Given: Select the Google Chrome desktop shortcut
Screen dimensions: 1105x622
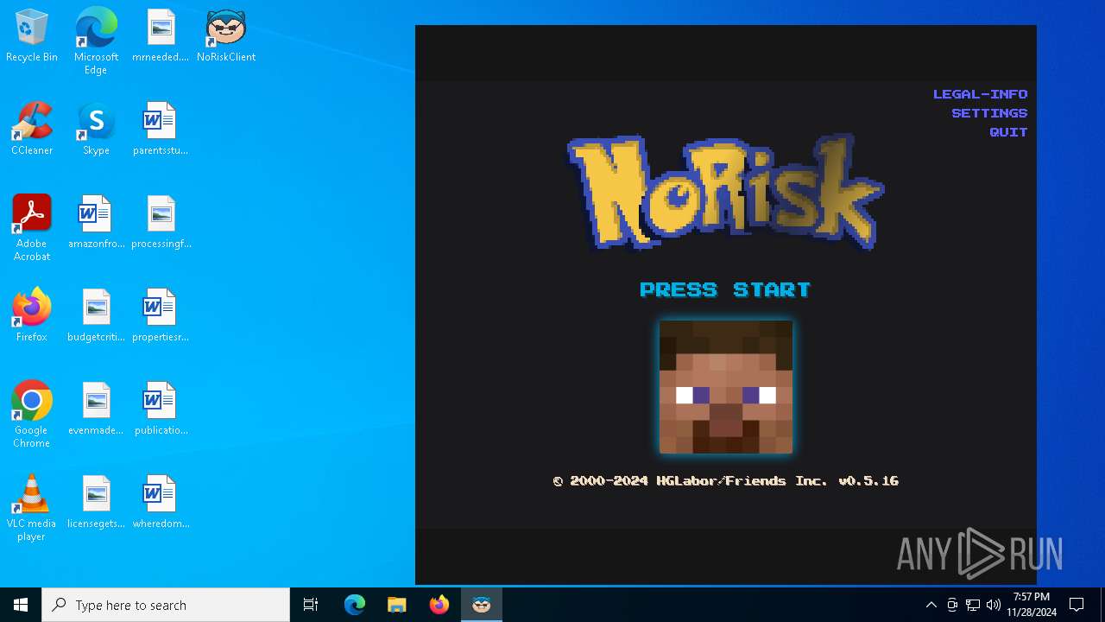Looking at the screenshot, I should pos(32,415).
